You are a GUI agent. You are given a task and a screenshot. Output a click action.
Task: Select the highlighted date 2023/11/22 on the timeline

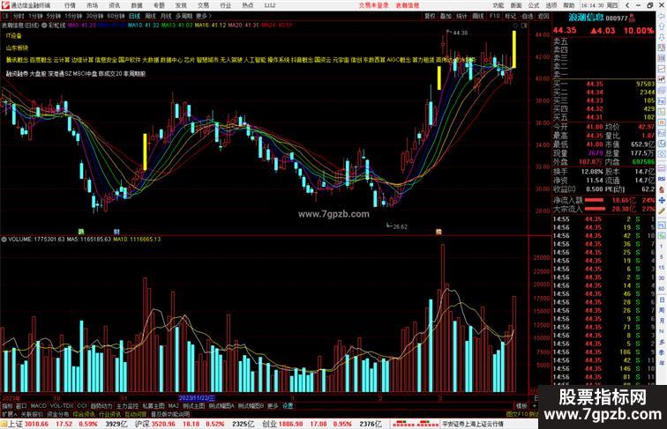(197, 398)
